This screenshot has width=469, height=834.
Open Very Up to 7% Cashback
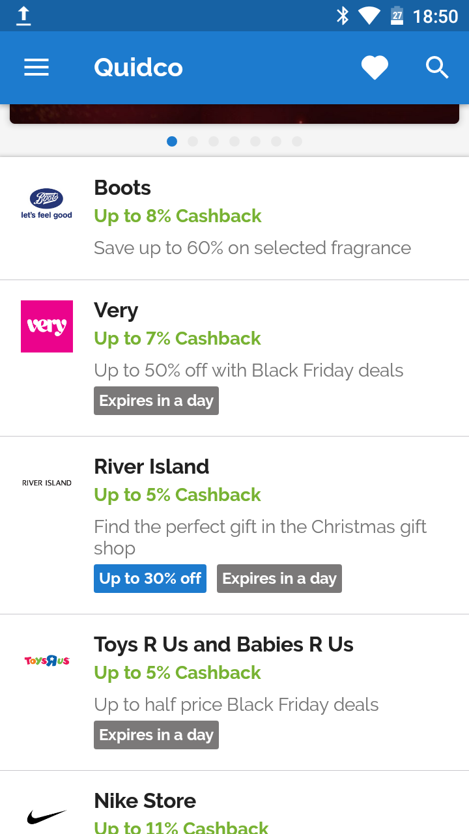tap(177, 339)
